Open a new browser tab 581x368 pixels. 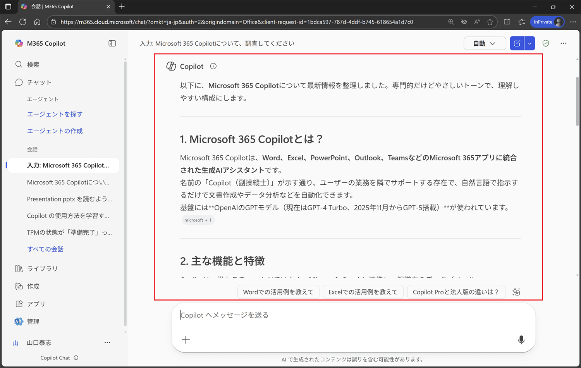pyautogui.click(x=122, y=7)
